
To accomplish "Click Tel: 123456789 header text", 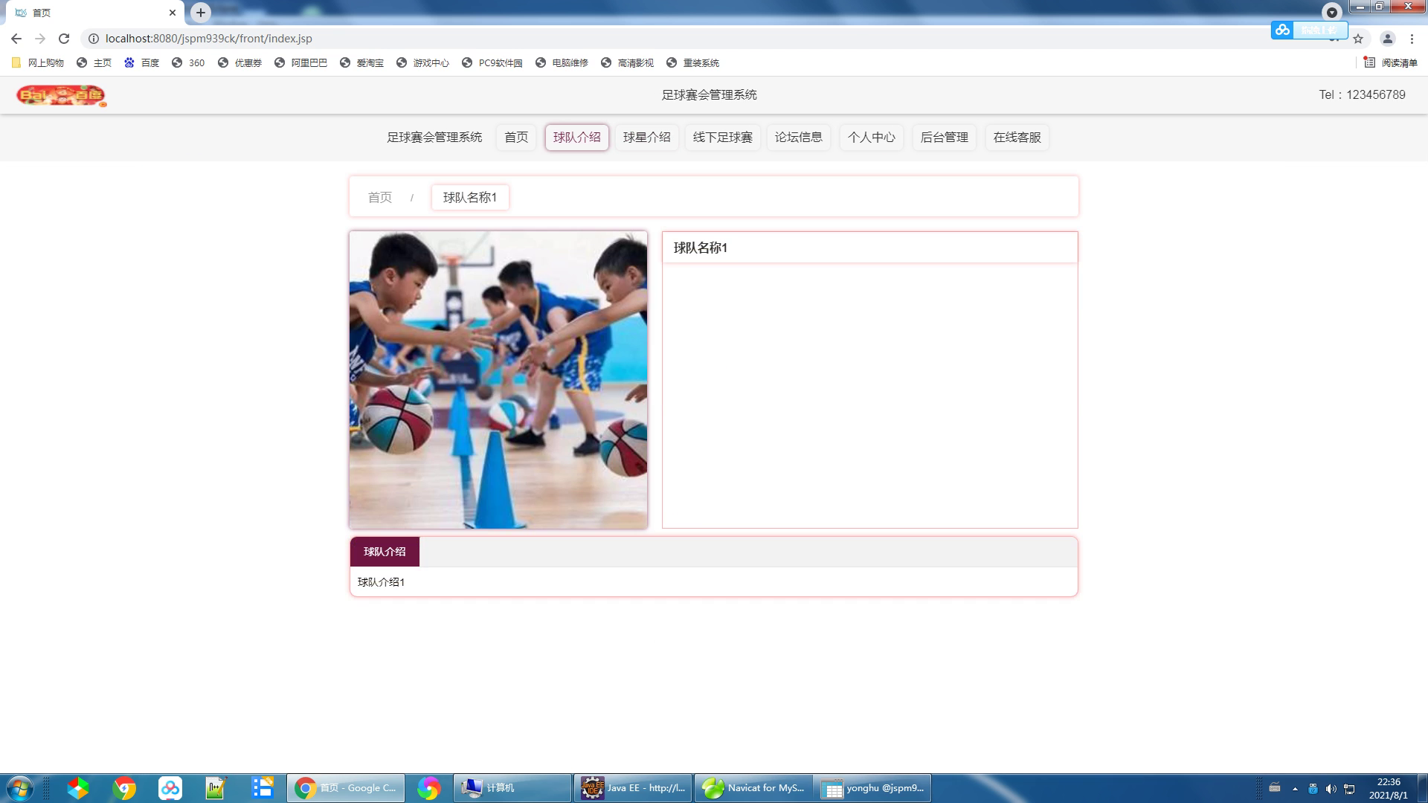I will [1362, 95].
